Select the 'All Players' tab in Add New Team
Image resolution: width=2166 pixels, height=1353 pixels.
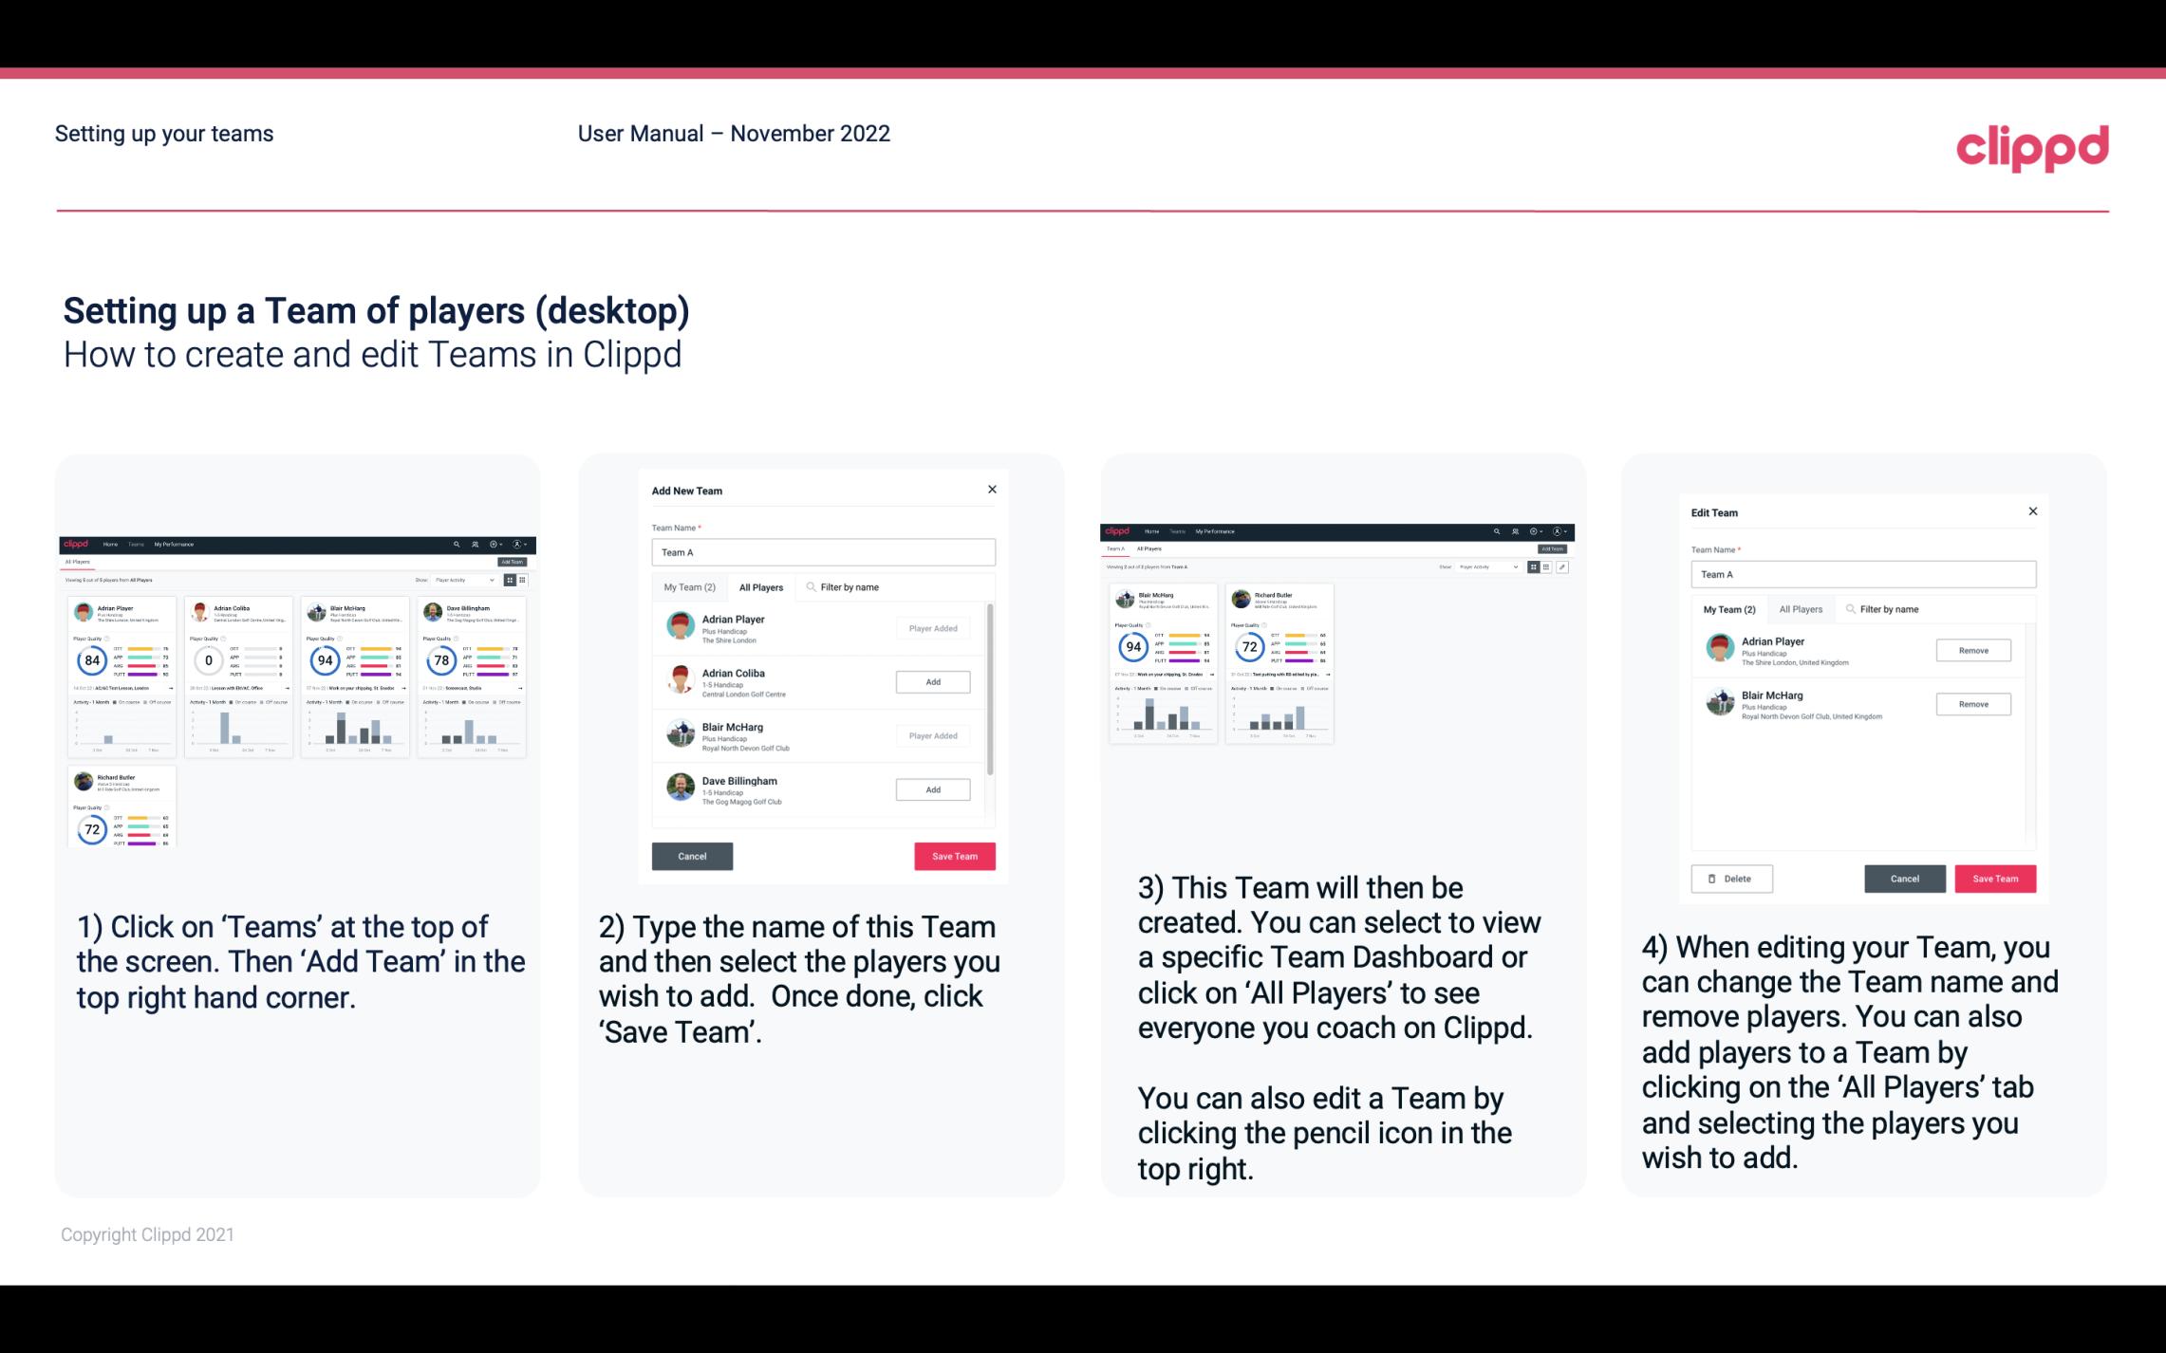point(761,586)
